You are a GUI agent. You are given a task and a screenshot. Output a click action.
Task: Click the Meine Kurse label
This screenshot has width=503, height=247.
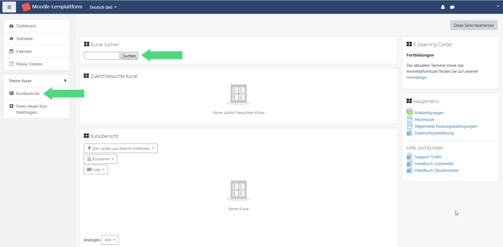coord(20,81)
